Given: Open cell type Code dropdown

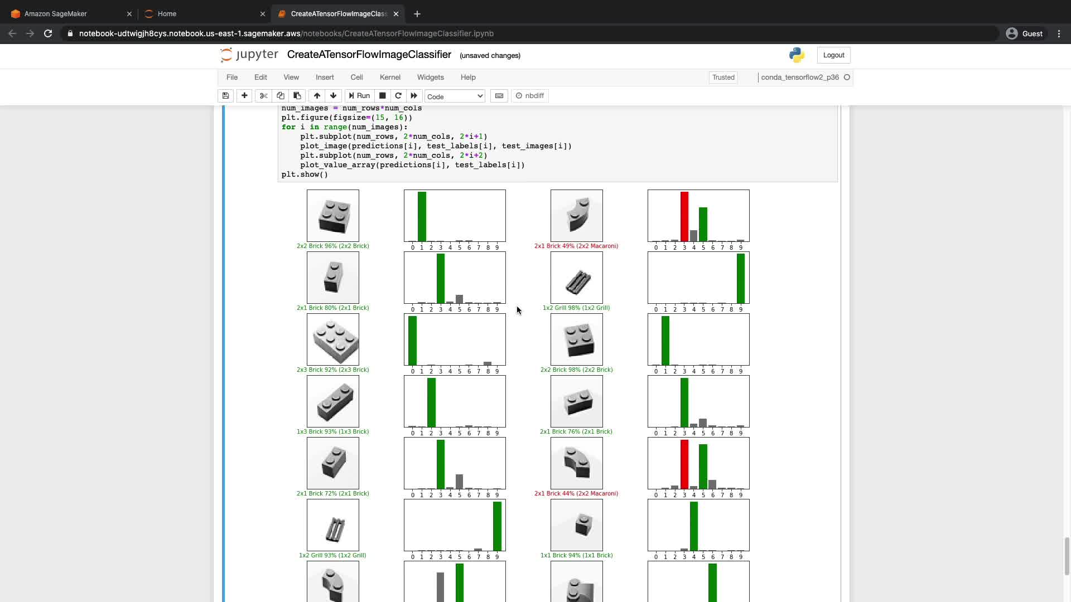Looking at the screenshot, I should (x=455, y=96).
